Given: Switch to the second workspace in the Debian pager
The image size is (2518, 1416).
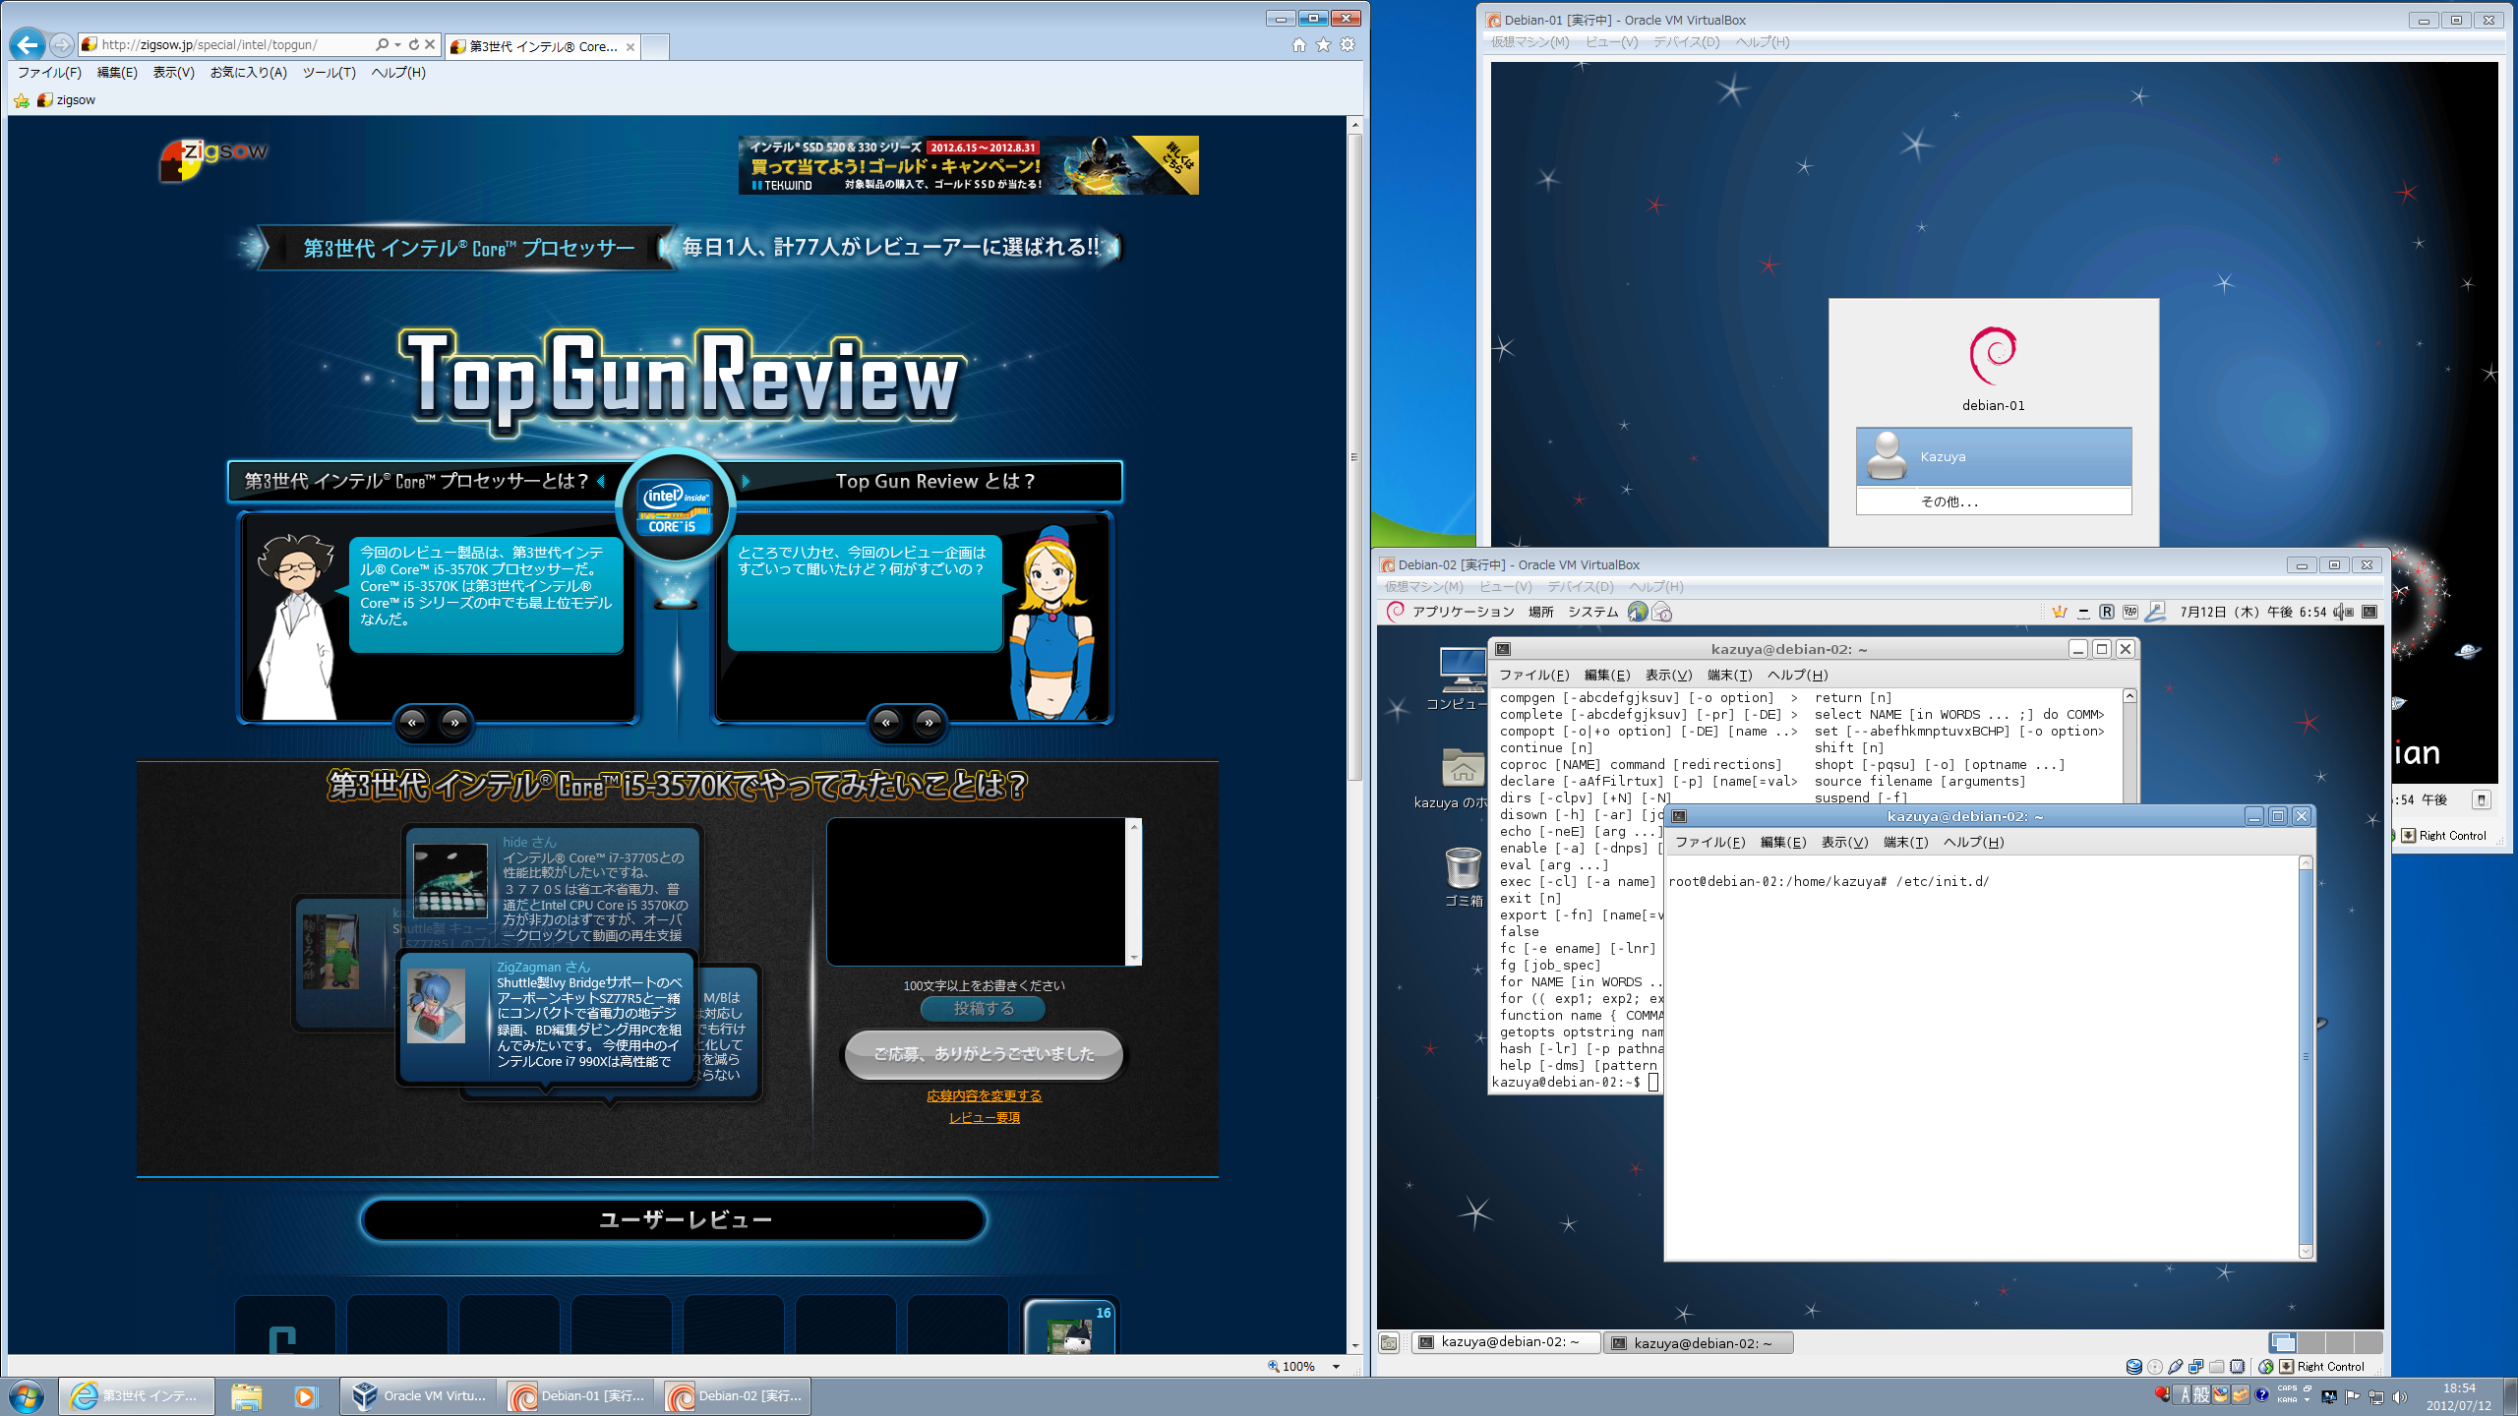Looking at the screenshot, I should click(x=2311, y=1342).
